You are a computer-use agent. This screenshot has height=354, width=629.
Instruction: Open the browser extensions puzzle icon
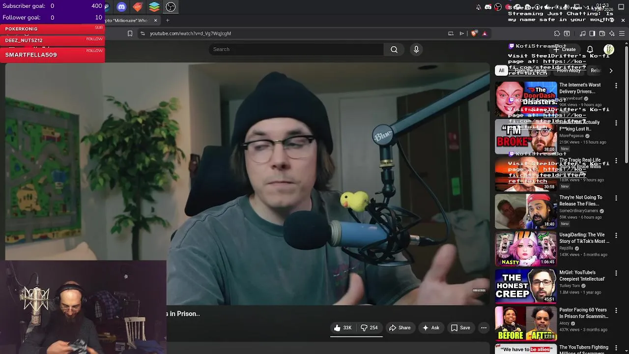(557, 33)
